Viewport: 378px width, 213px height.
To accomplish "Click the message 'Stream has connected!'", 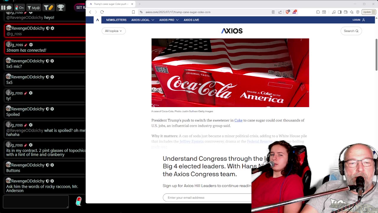I will [x=26, y=50].
